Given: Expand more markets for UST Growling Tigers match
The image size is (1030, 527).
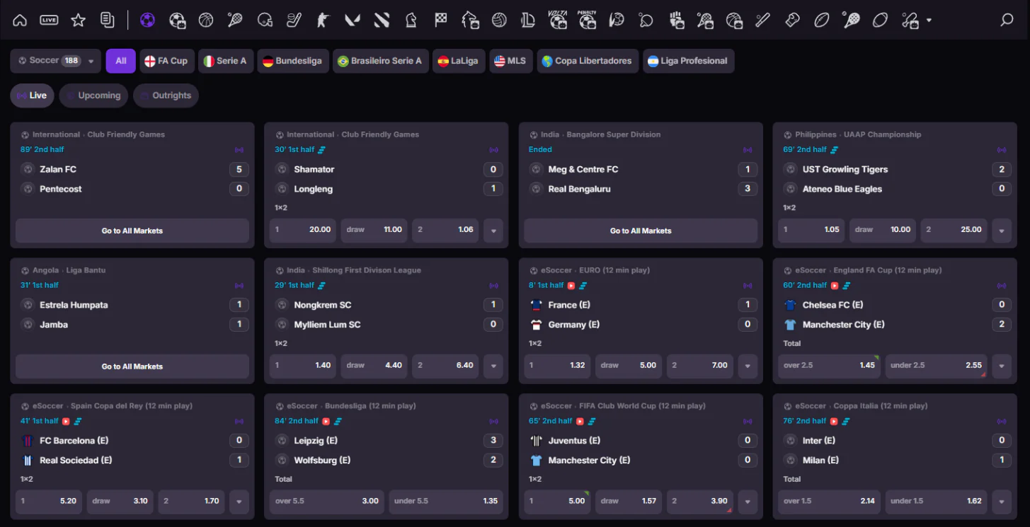Looking at the screenshot, I should (1002, 230).
